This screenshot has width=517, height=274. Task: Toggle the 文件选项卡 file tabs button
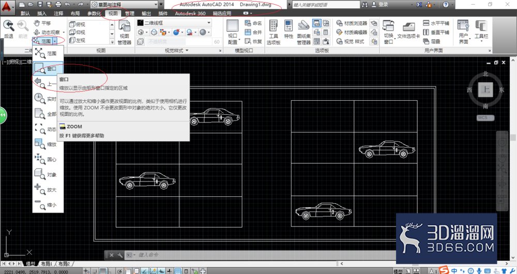click(408, 31)
